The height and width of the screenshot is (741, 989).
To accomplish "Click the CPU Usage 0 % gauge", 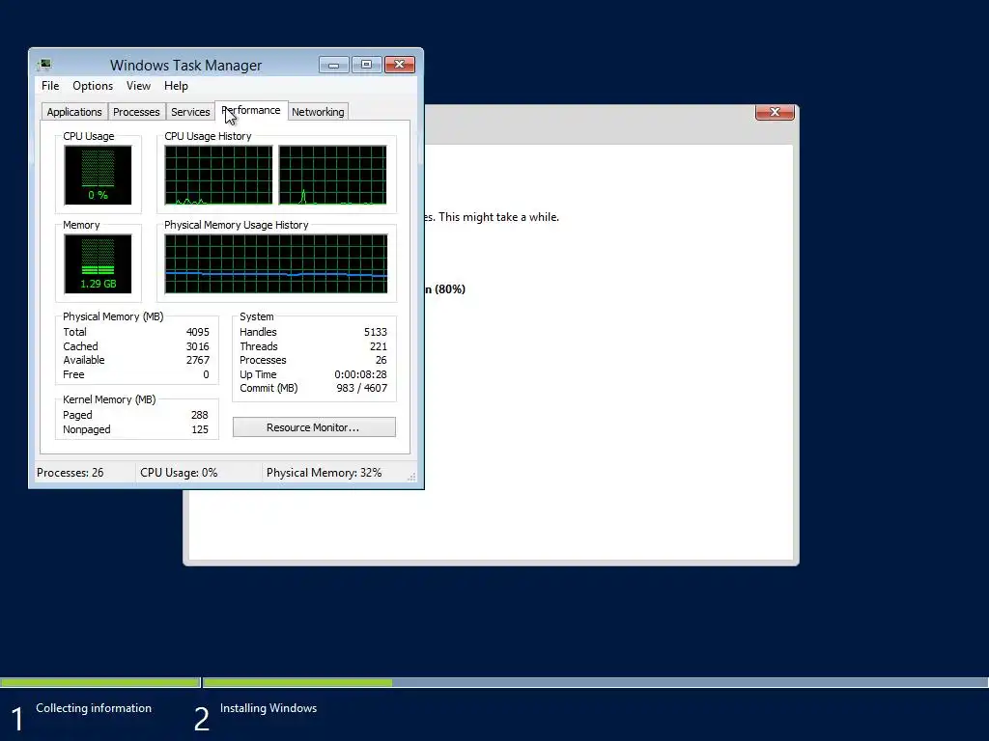I will point(98,176).
